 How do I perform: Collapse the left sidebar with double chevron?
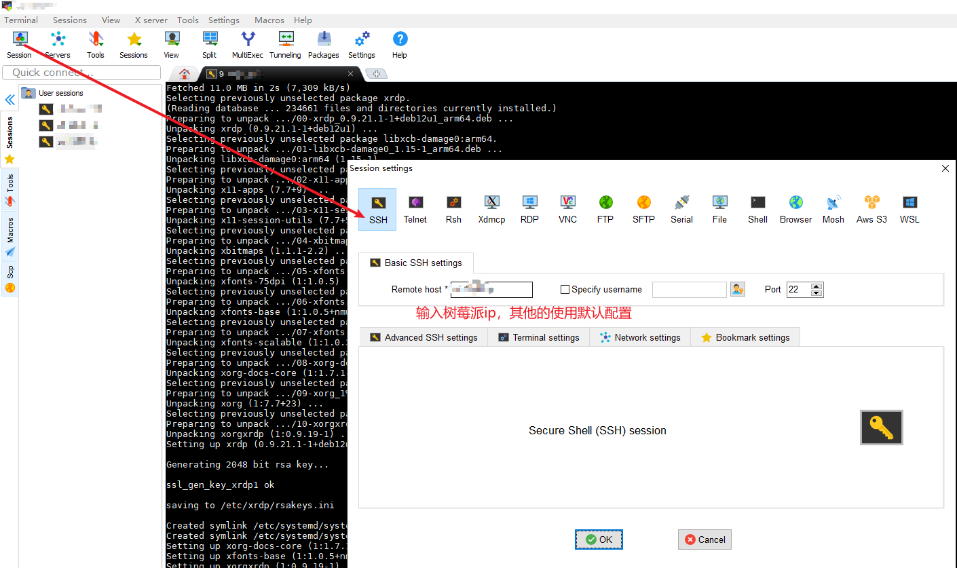pyautogui.click(x=10, y=100)
